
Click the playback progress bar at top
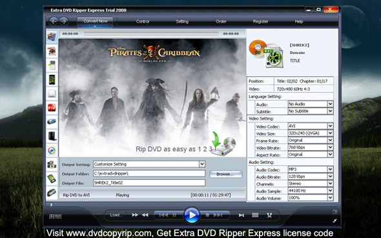click(x=151, y=34)
